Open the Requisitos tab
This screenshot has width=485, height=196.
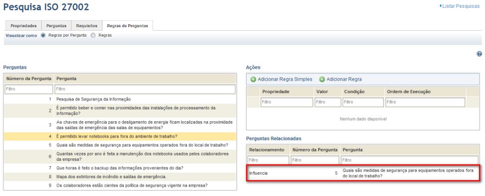point(87,26)
